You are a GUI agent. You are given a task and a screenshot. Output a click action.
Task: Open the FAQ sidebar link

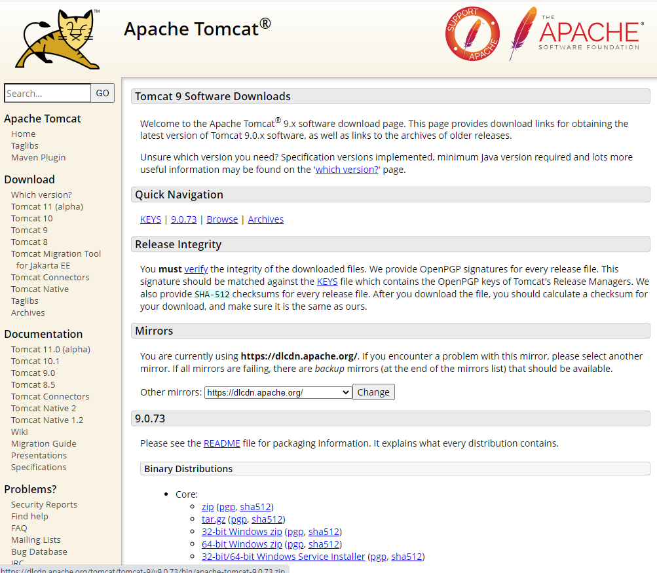point(19,528)
